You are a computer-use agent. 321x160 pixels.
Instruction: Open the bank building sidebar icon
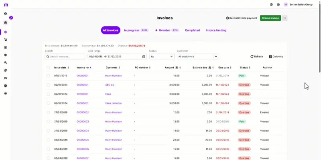pyautogui.click(x=6, y=47)
